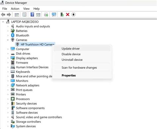Select the Batteries row label
The width and height of the screenshot is (157, 129).
tap(22, 31)
